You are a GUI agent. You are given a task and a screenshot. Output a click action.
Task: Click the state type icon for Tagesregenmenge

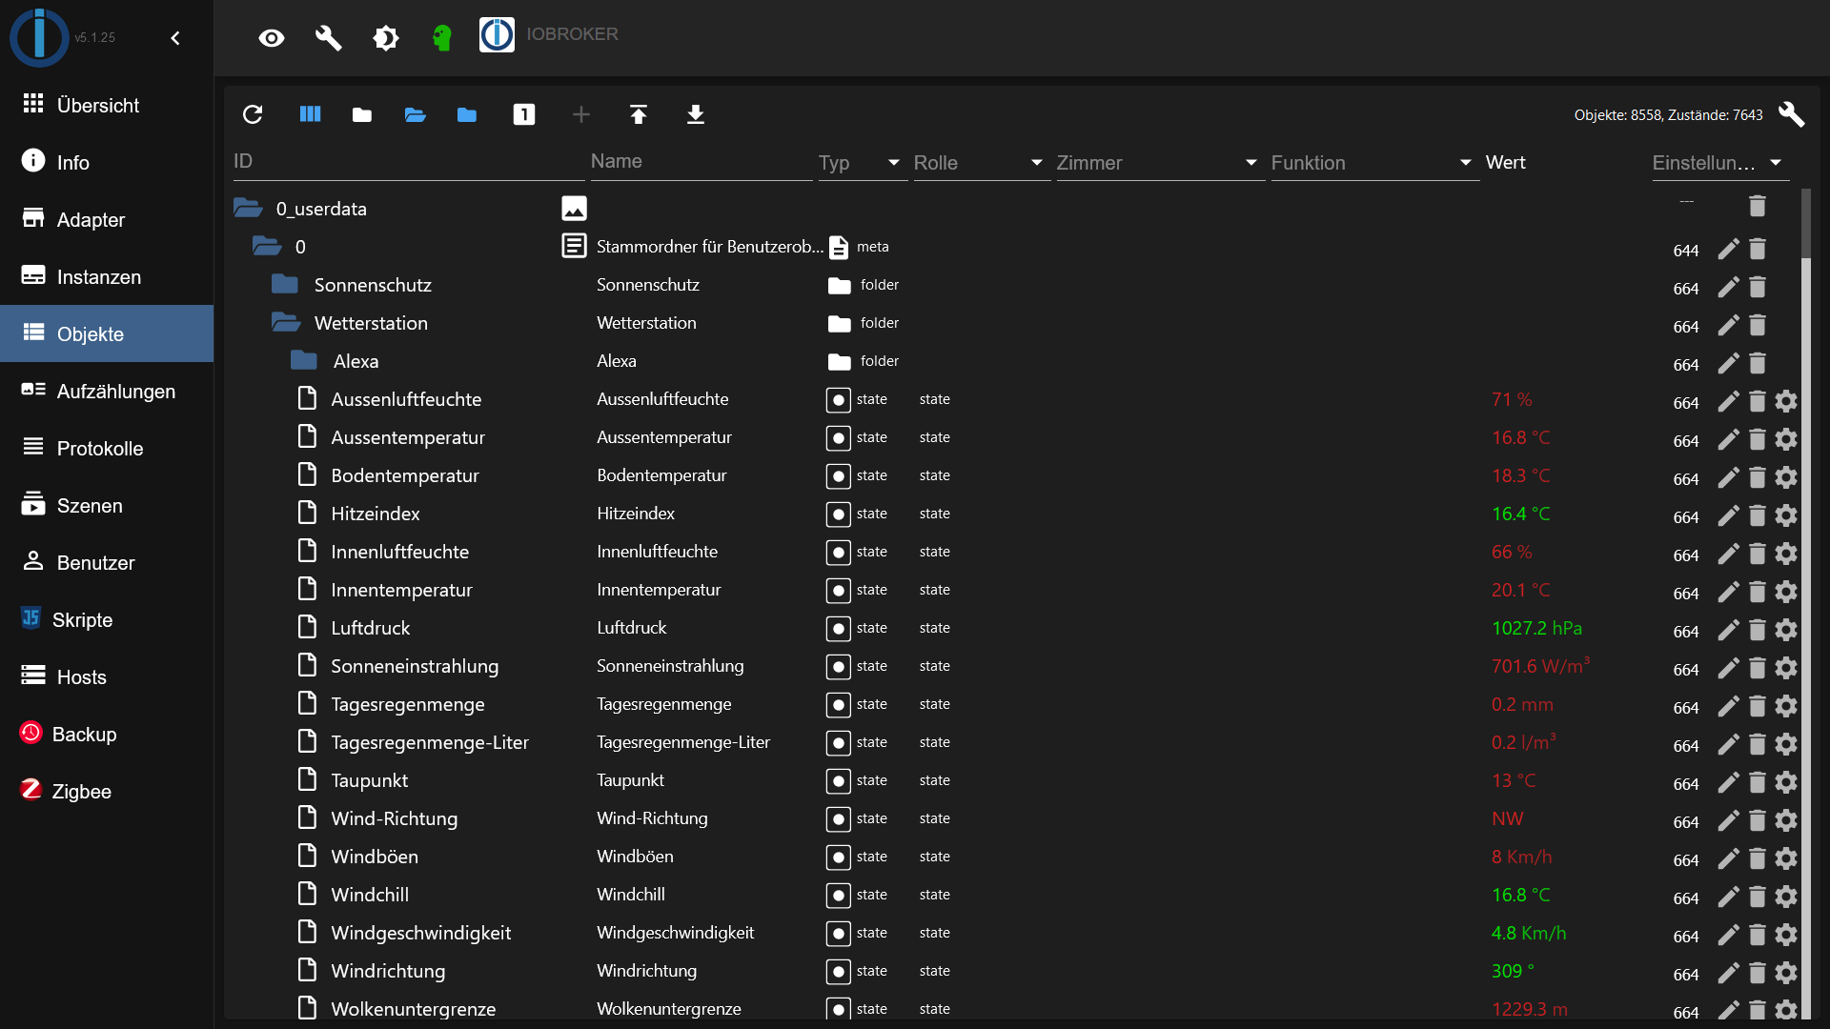pyautogui.click(x=838, y=705)
